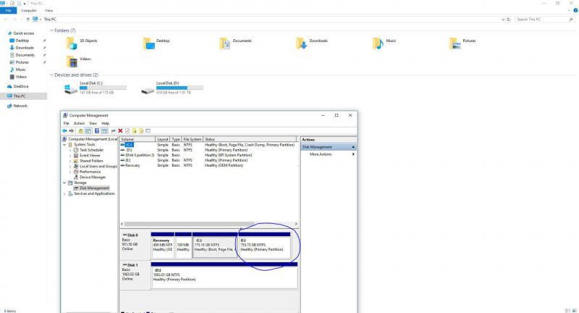The width and height of the screenshot is (579, 313).
Task: Collapse the Folders (7) section
Action: [51, 30]
